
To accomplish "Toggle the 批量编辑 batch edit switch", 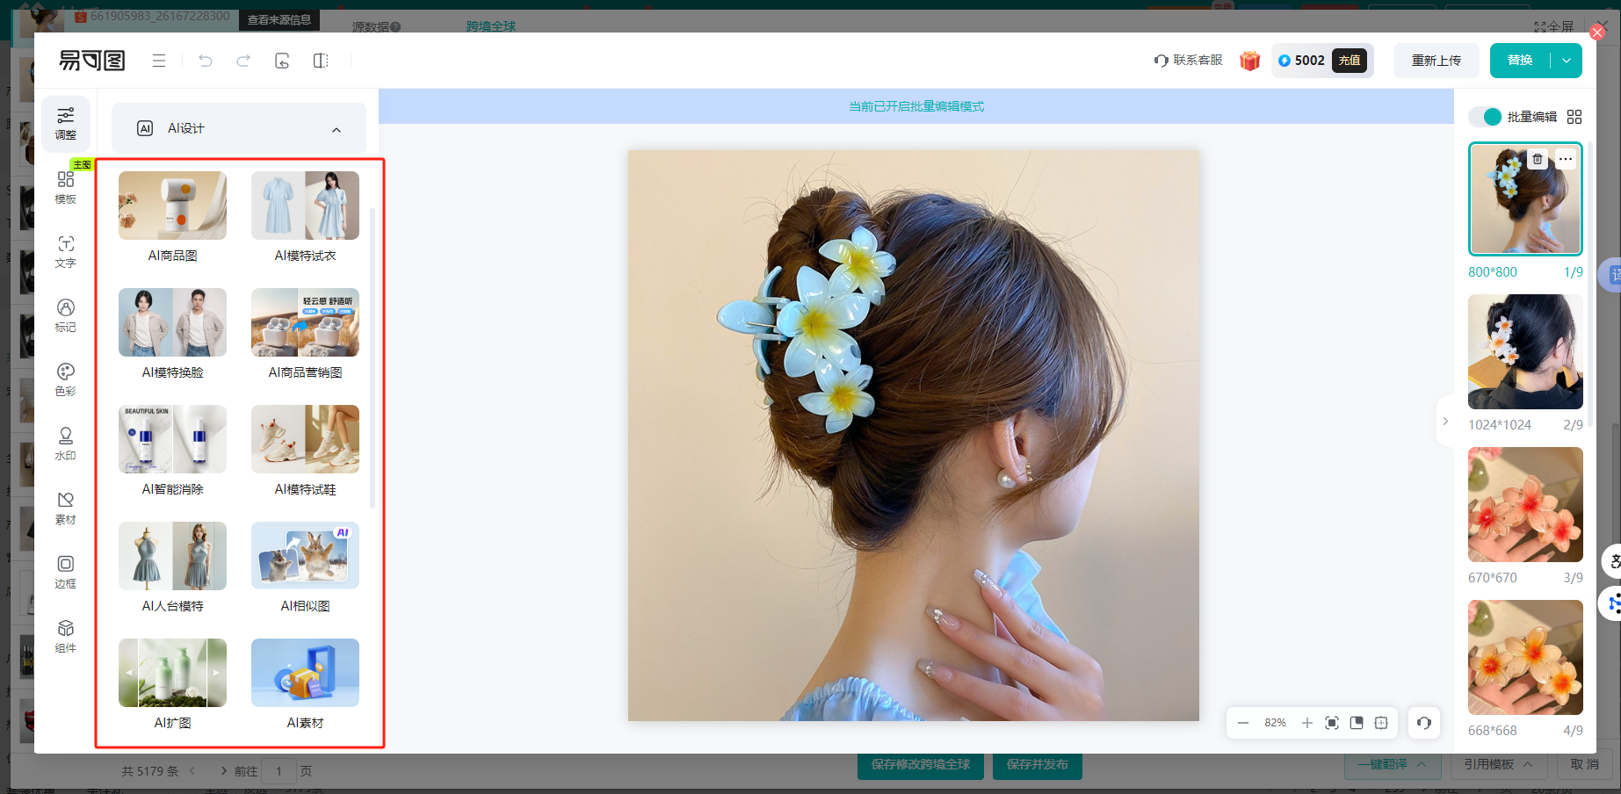I will (x=1487, y=117).
